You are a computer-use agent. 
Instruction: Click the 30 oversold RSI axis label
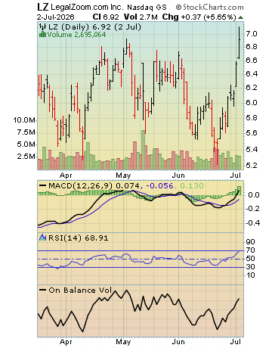point(251,266)
